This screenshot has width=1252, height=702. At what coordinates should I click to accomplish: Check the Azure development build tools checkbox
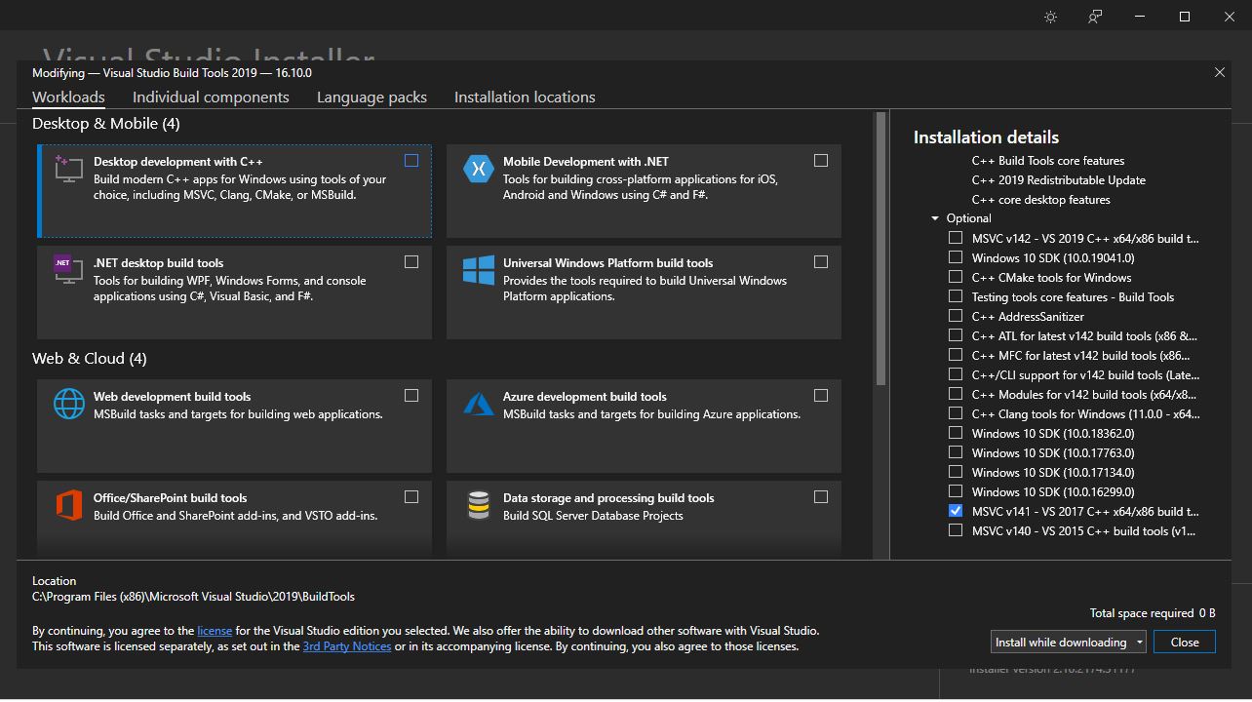click(821, 396)
